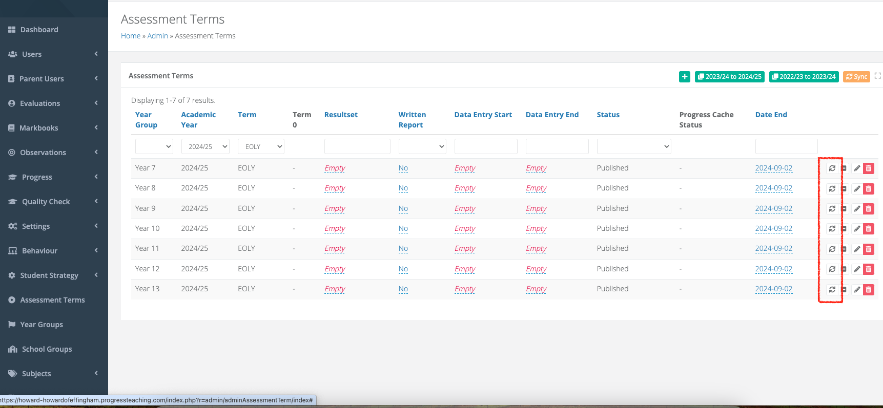Image resolution: width=883 pixels, height=408 pixels.
Task: Click Year 9 Data Entry Start Empty
Action: (465, 208)
